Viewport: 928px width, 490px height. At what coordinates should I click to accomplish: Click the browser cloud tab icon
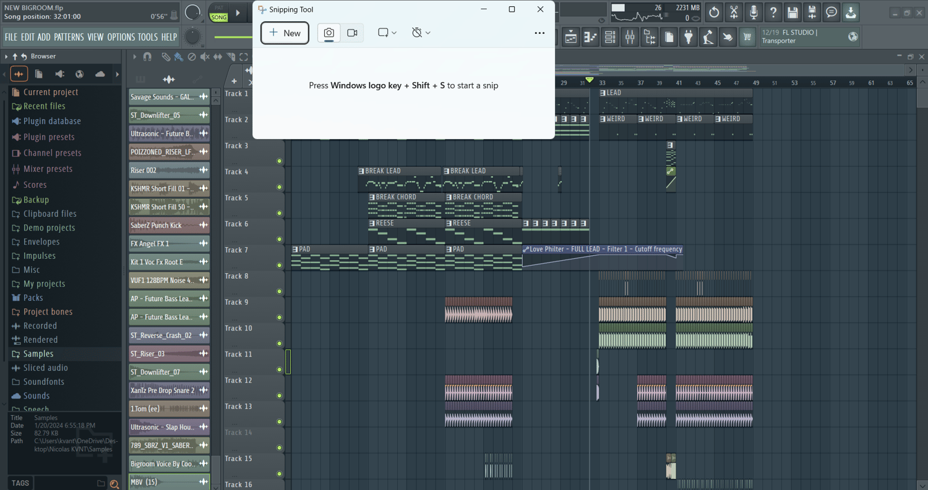point(100,74)
